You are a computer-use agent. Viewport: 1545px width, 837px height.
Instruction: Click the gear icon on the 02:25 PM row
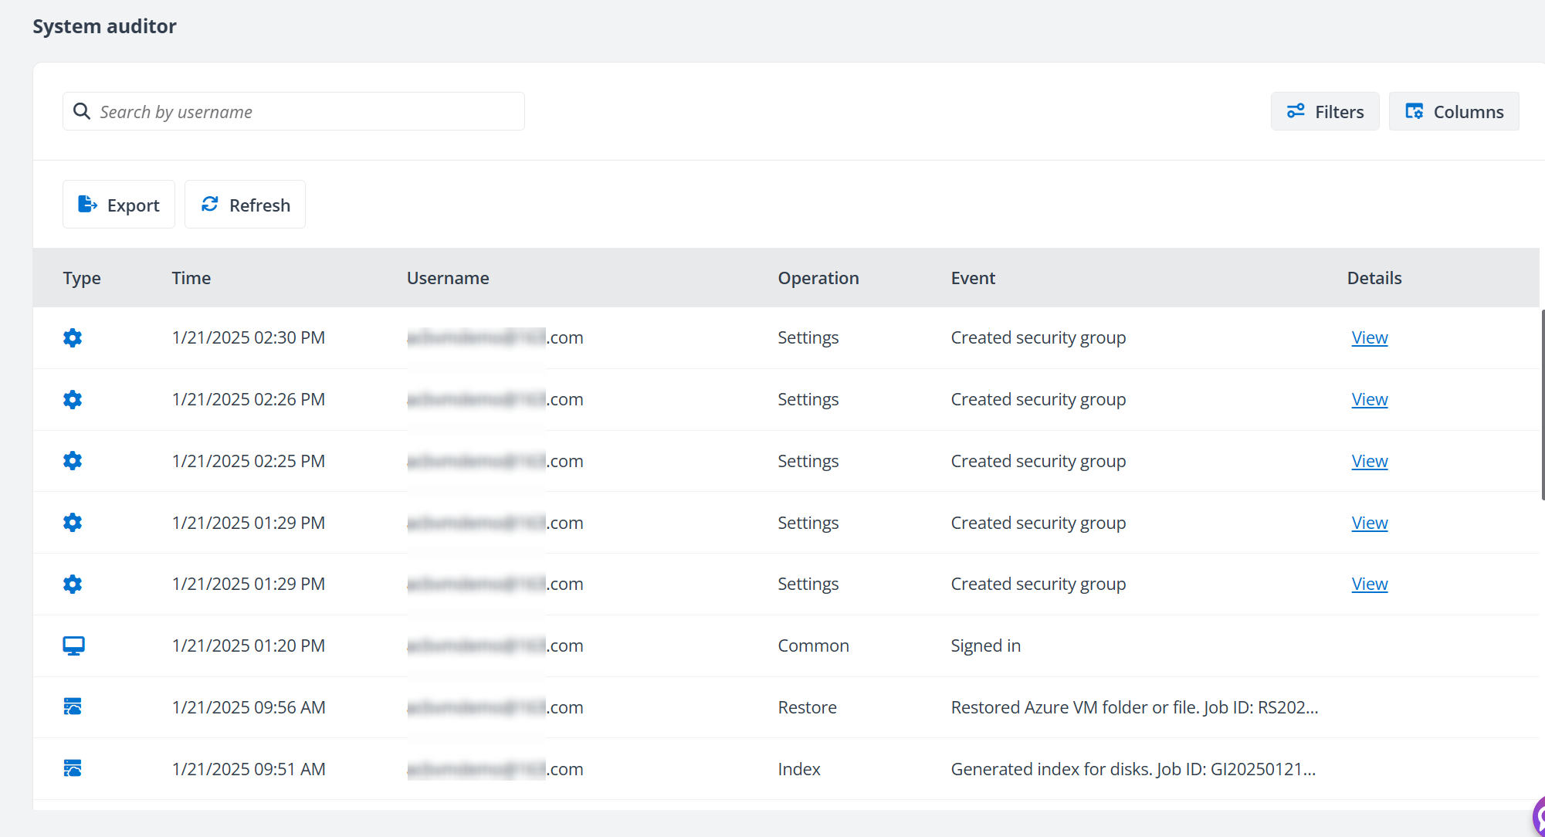click(x=73, y=461)
